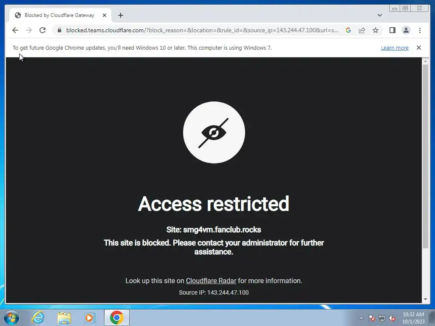Expand the tab search chevron

pyautogui.click(x=380, y=15)
